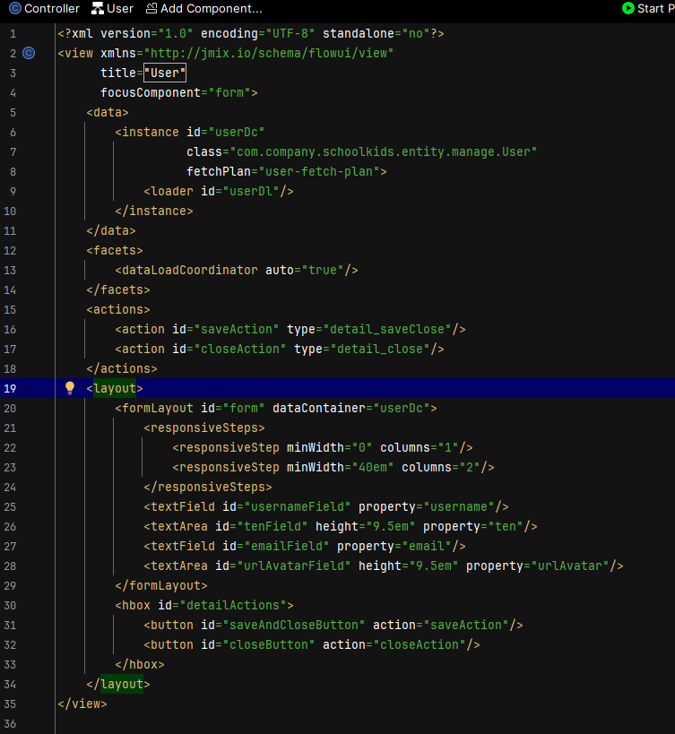Click the tenField id on line 26
Viewport: 675px width, 734px height.
pos(273,527)
